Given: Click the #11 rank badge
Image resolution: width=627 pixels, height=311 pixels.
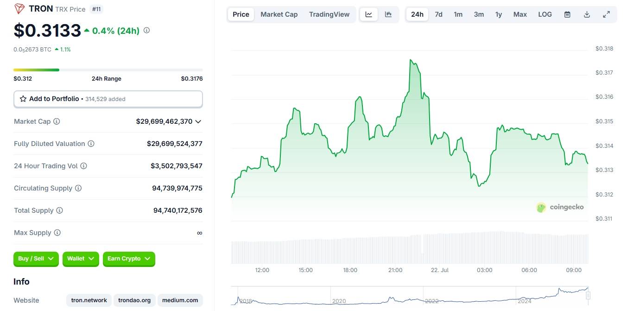Looking at the screenshot, I should point(96,9).
